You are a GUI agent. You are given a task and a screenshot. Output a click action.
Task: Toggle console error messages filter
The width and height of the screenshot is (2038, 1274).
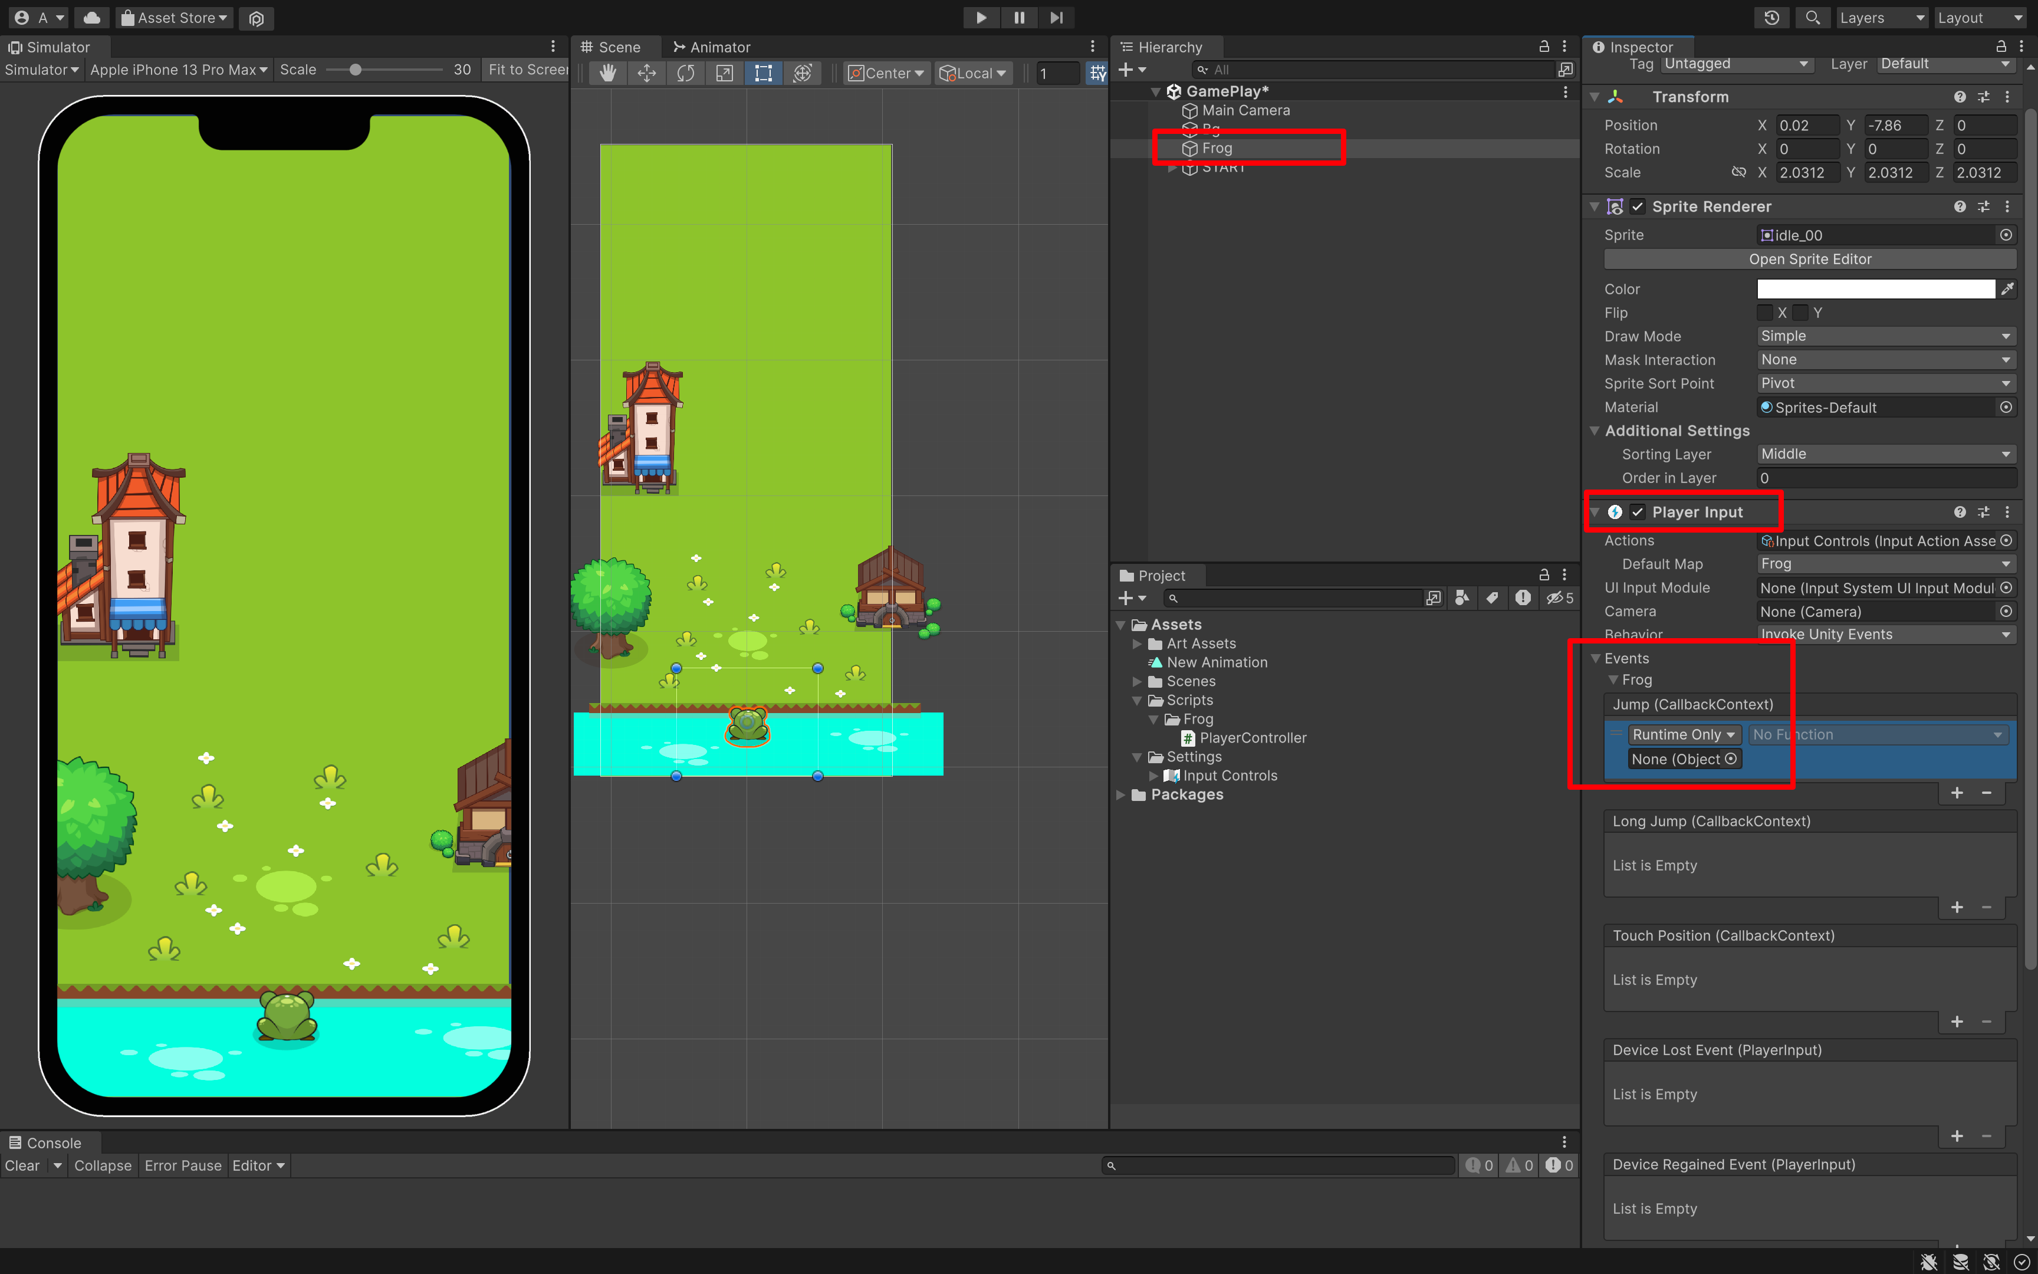click(1559, 1165)
